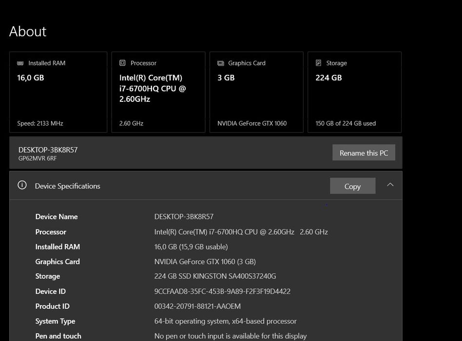Viewport: 462px width, 341px height.
Task: Click the Device Name row label
Action: pyautogui.click(x=57, y=217)
